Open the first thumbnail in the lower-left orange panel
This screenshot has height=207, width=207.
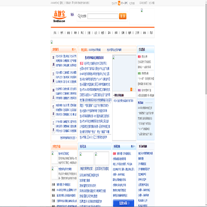click(55, 157)
